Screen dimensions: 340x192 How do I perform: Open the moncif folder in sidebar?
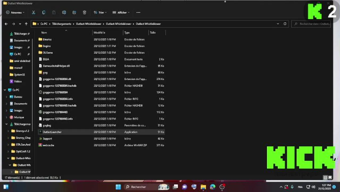[x=18, y=68]
